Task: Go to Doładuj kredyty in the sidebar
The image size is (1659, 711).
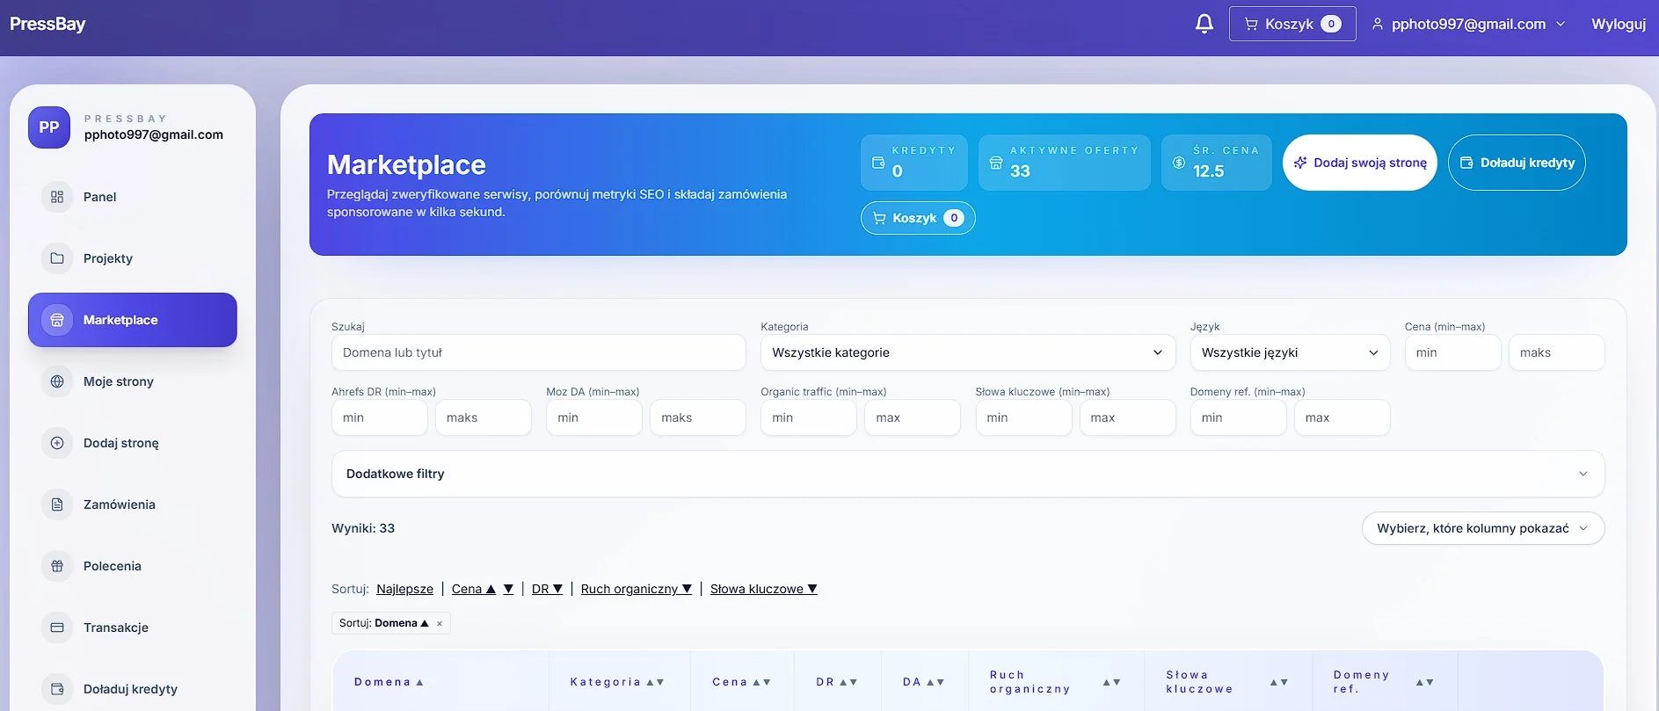Action: [130, 689]
